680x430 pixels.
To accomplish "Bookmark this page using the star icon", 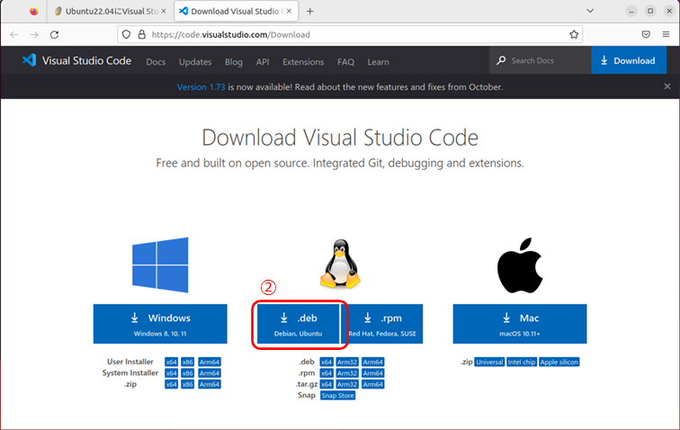I will pos(574,34).
